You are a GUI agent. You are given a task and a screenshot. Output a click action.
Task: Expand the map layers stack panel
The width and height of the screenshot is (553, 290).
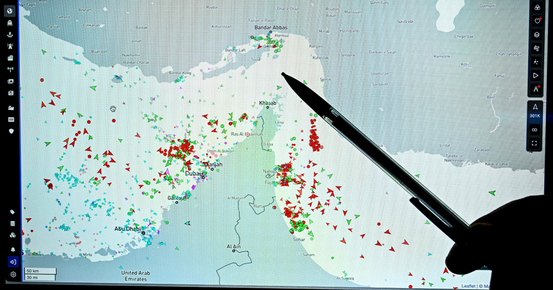536,35
